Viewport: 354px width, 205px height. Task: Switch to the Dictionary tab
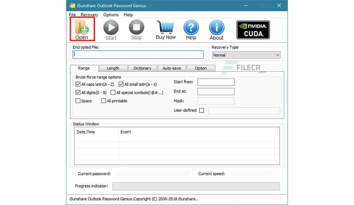click(x=142, y=68)
